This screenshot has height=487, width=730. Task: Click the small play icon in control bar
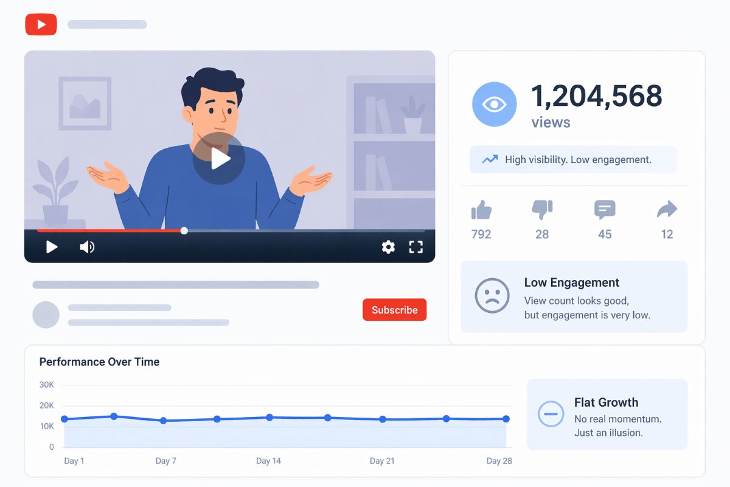click(52, 247)
